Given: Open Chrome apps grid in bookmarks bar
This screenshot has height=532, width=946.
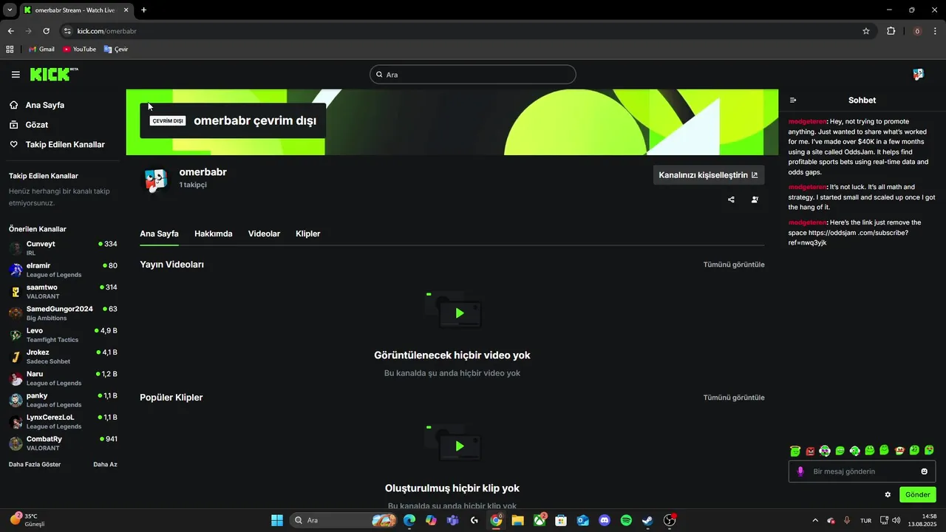Looking at the screenshot, I should point(10,50).
